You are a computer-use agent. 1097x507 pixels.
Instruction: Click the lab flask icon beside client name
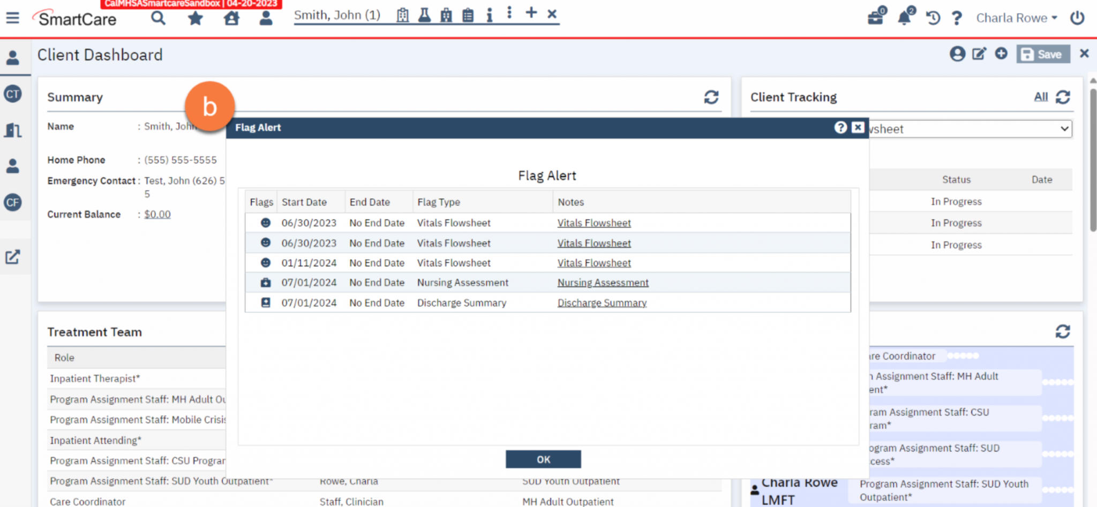425,15
